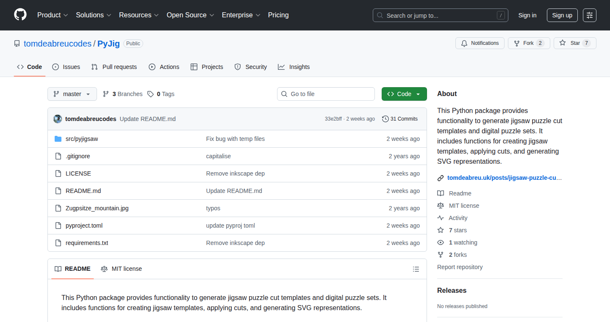Image resolution: width=610 pixels, height=322 pixels.
Task: Open the tomdeabreucodes owner link
Action: pyautogui.click(x=58, y=44)
